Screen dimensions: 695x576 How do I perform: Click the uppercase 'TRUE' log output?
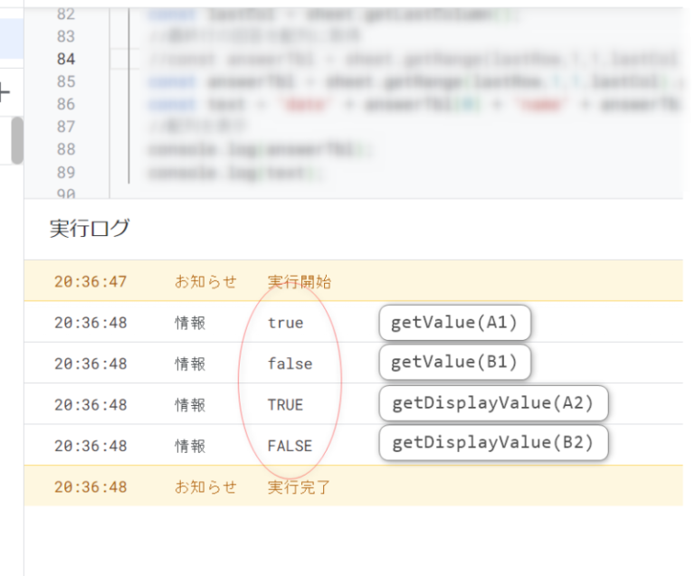[285, 405]
